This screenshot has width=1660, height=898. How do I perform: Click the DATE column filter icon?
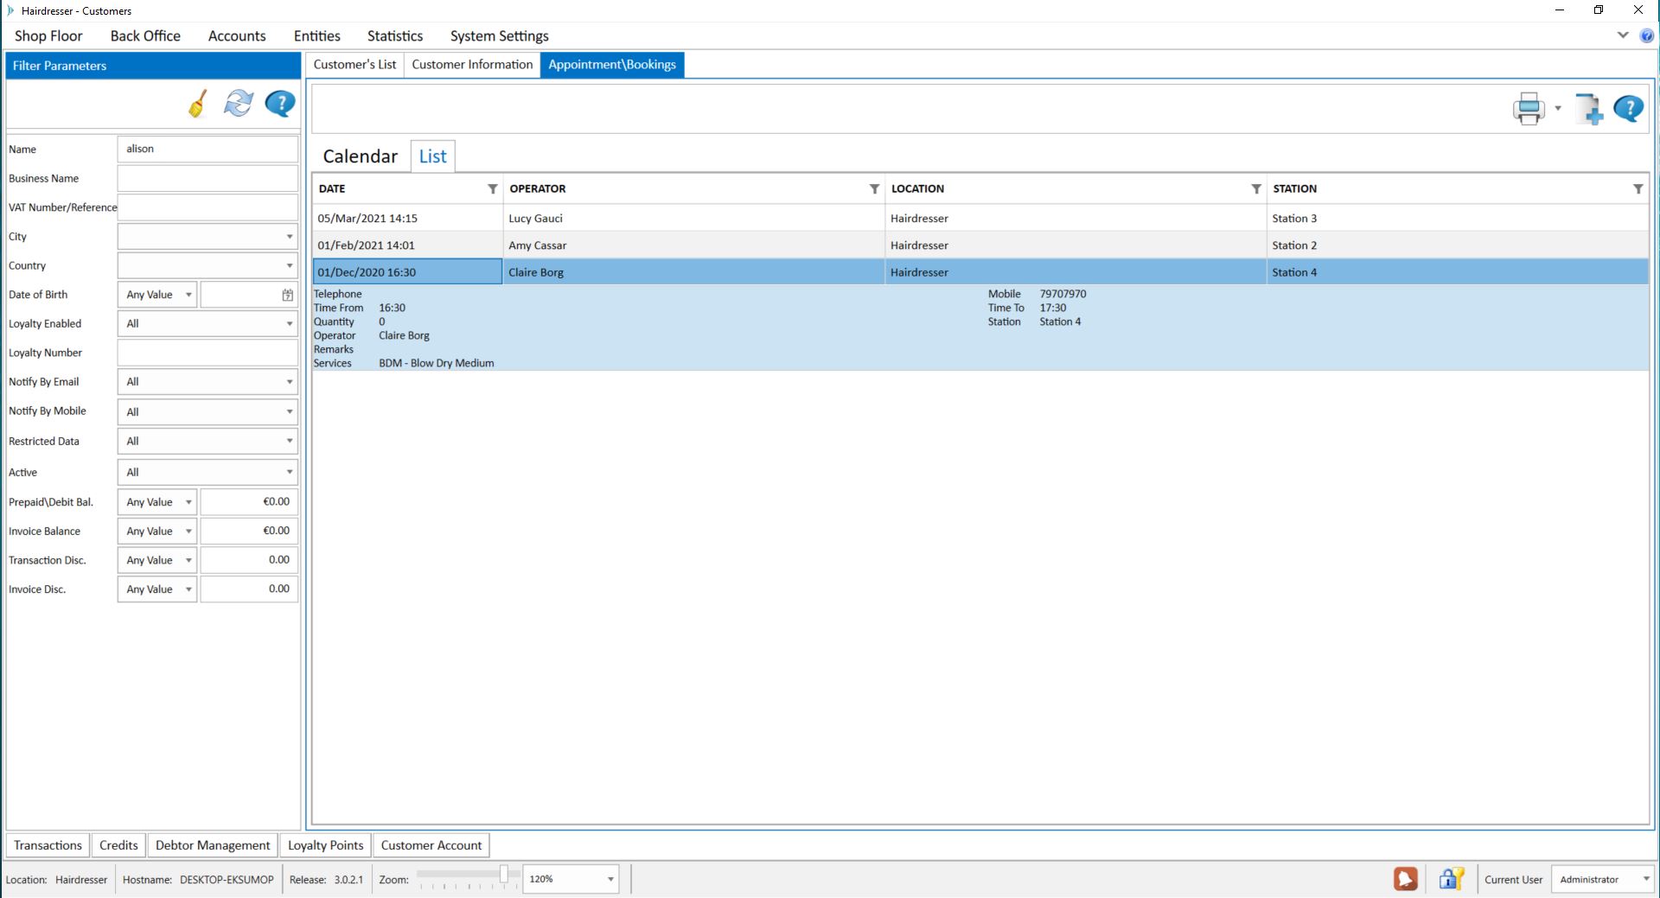(x=493, y=188)
